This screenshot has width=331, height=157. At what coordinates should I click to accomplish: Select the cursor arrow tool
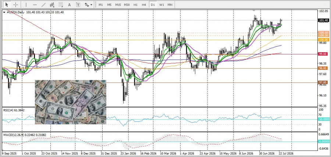pos(7,4)
